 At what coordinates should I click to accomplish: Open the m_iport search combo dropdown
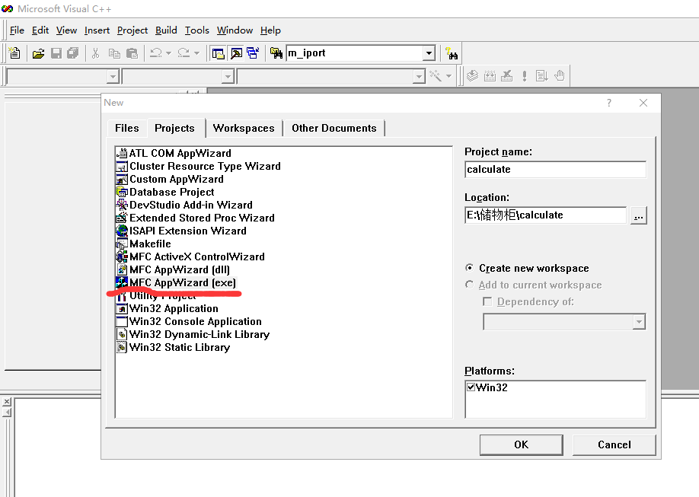tap(428, 53)
